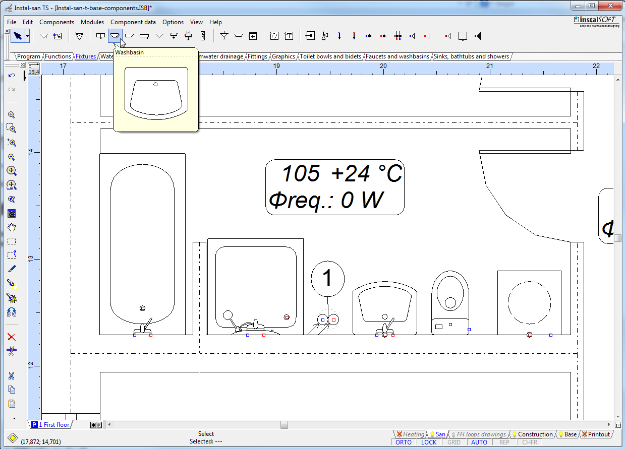
Task: Click the bathtub fixture in the drawing
Action: point(142,244)
